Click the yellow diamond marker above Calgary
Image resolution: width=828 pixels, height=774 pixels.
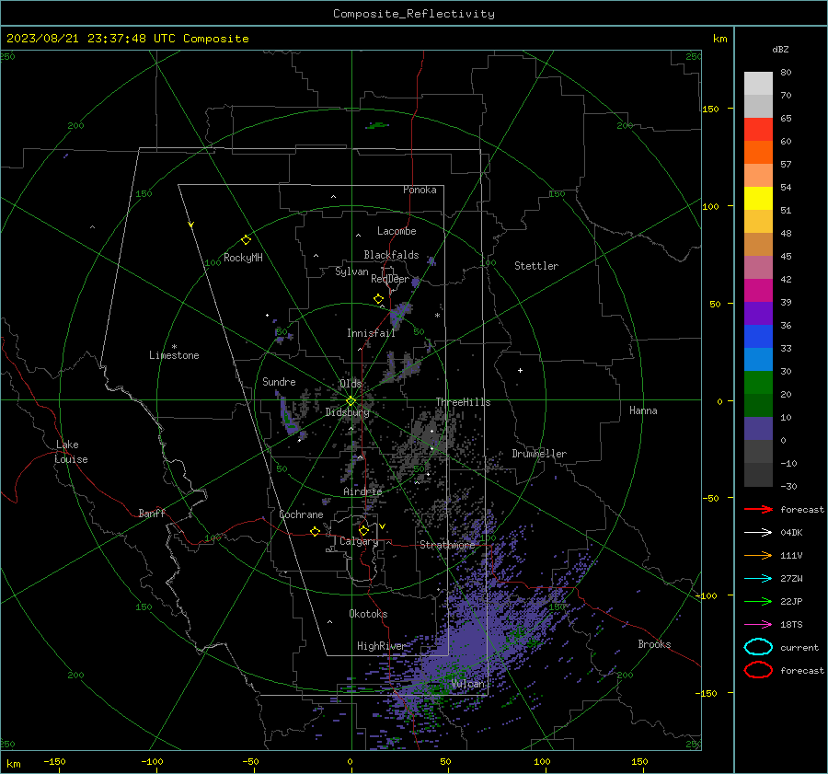363,530
